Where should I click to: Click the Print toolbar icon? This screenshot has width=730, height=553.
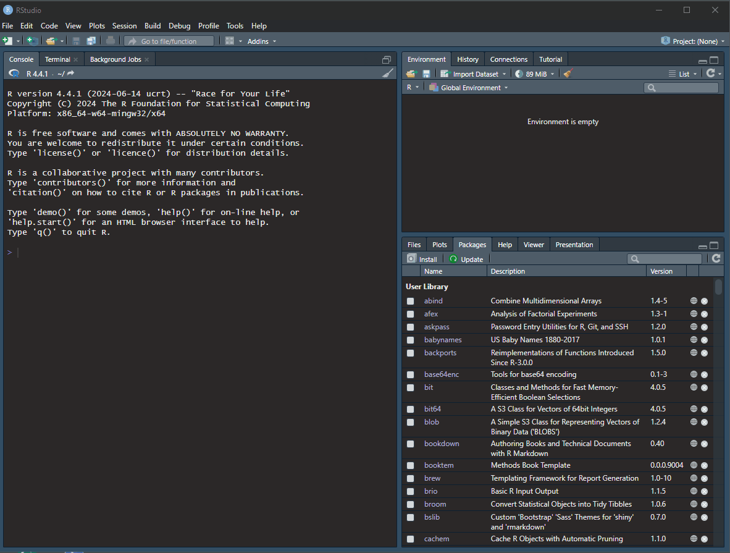tap(111, 41)
